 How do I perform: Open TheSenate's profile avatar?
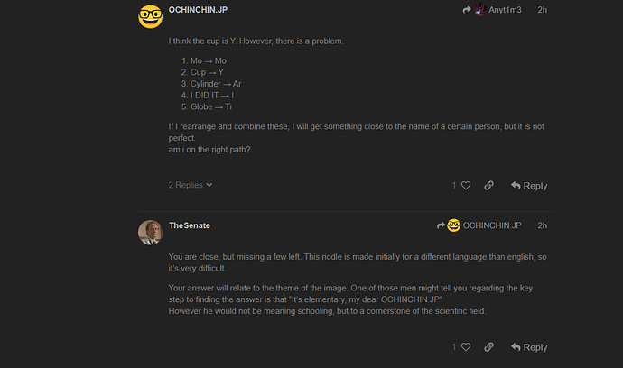point(150,232)
